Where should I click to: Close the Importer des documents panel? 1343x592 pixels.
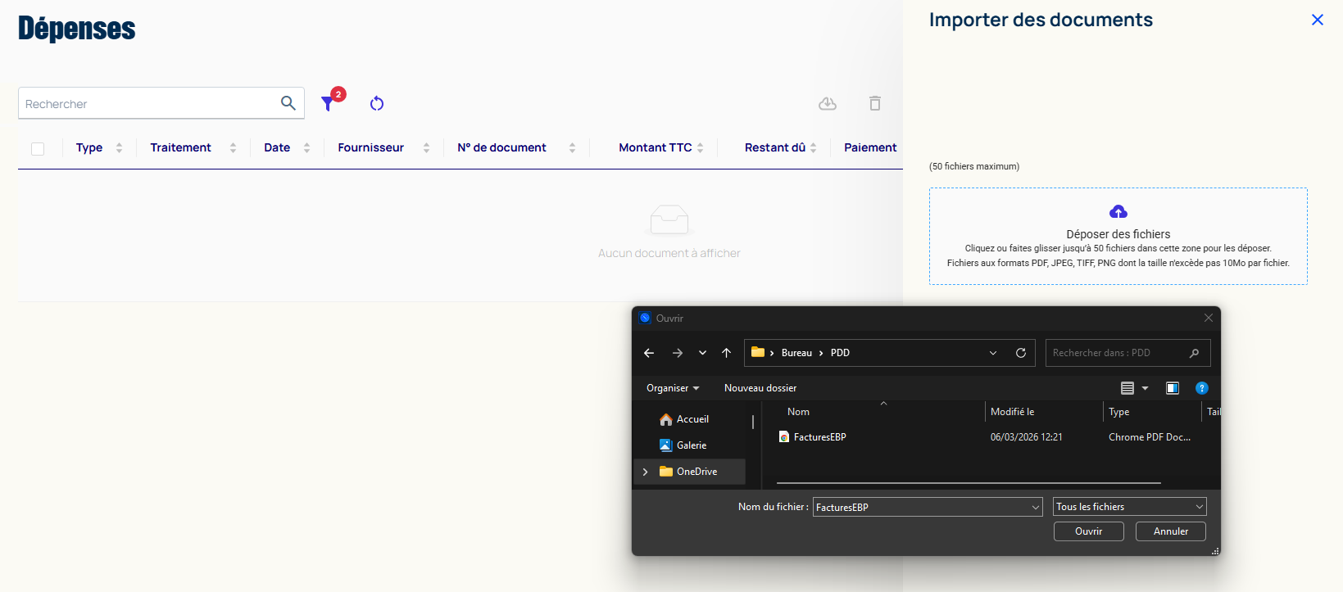pos(1318,20)
